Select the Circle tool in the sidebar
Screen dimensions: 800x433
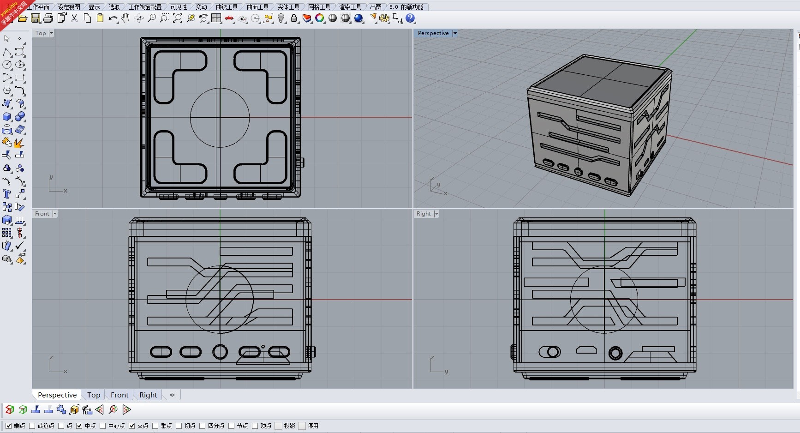click(7, 65)
